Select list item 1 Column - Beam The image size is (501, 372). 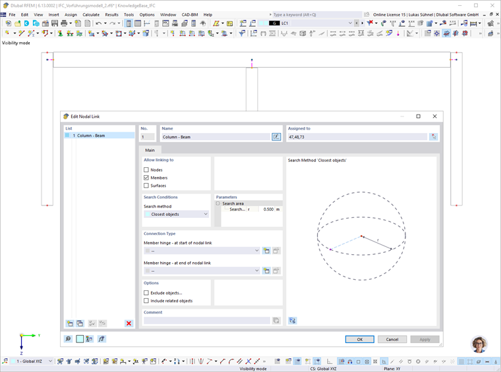(x=100, y=136)
